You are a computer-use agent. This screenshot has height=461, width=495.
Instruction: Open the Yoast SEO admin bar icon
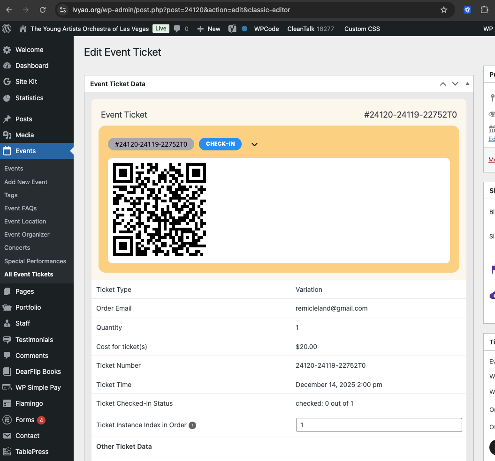coord(232,29)
